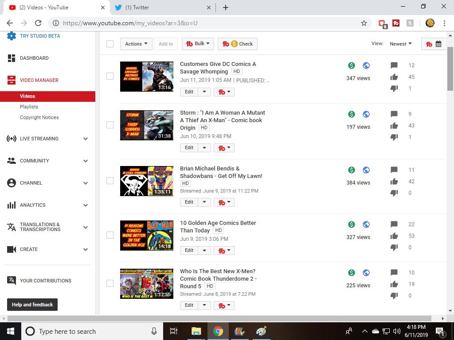Click the Chrome profile avatar
Image resolution: width=454 pixels, height=340 pixels.
(430, 23)
